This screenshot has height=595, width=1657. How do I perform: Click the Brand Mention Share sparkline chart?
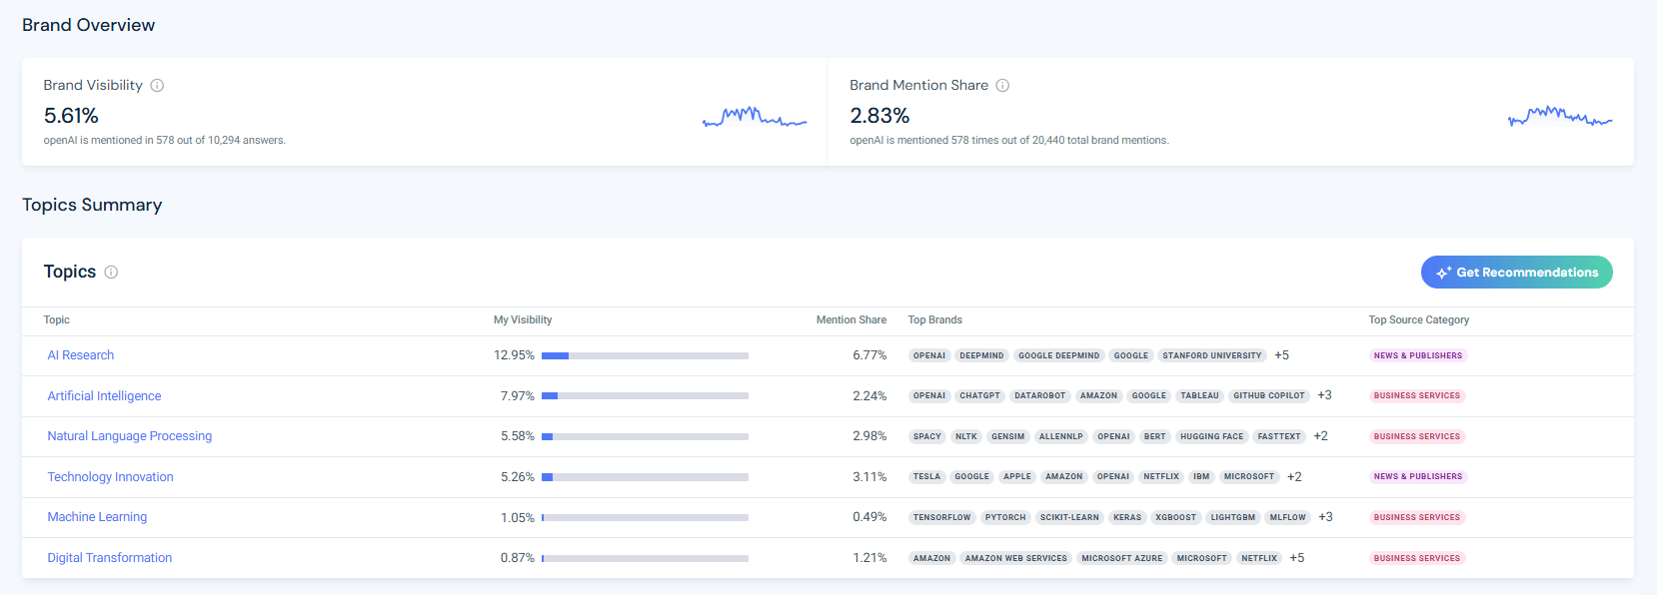point(1560,117)
